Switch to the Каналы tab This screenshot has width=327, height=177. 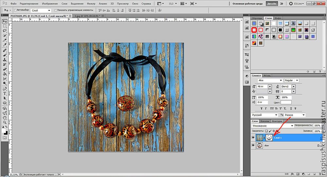(x=265, y=121)
